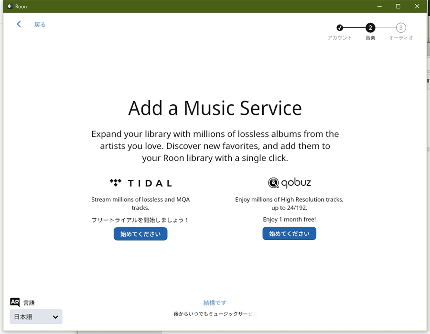Select the completed step 1 checkmark circle
The image size is (430, 334).
coord(340,28)
